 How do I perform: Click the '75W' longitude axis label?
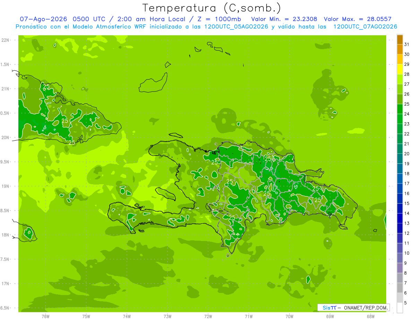(86, 316)
